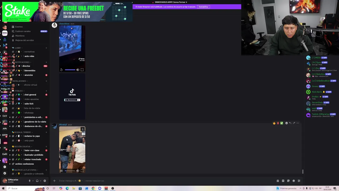This screenshot has width=339, height=191.
Task: Collapse the AYUDA AL TIMBERO category
Action: click(x=23, y=132)
